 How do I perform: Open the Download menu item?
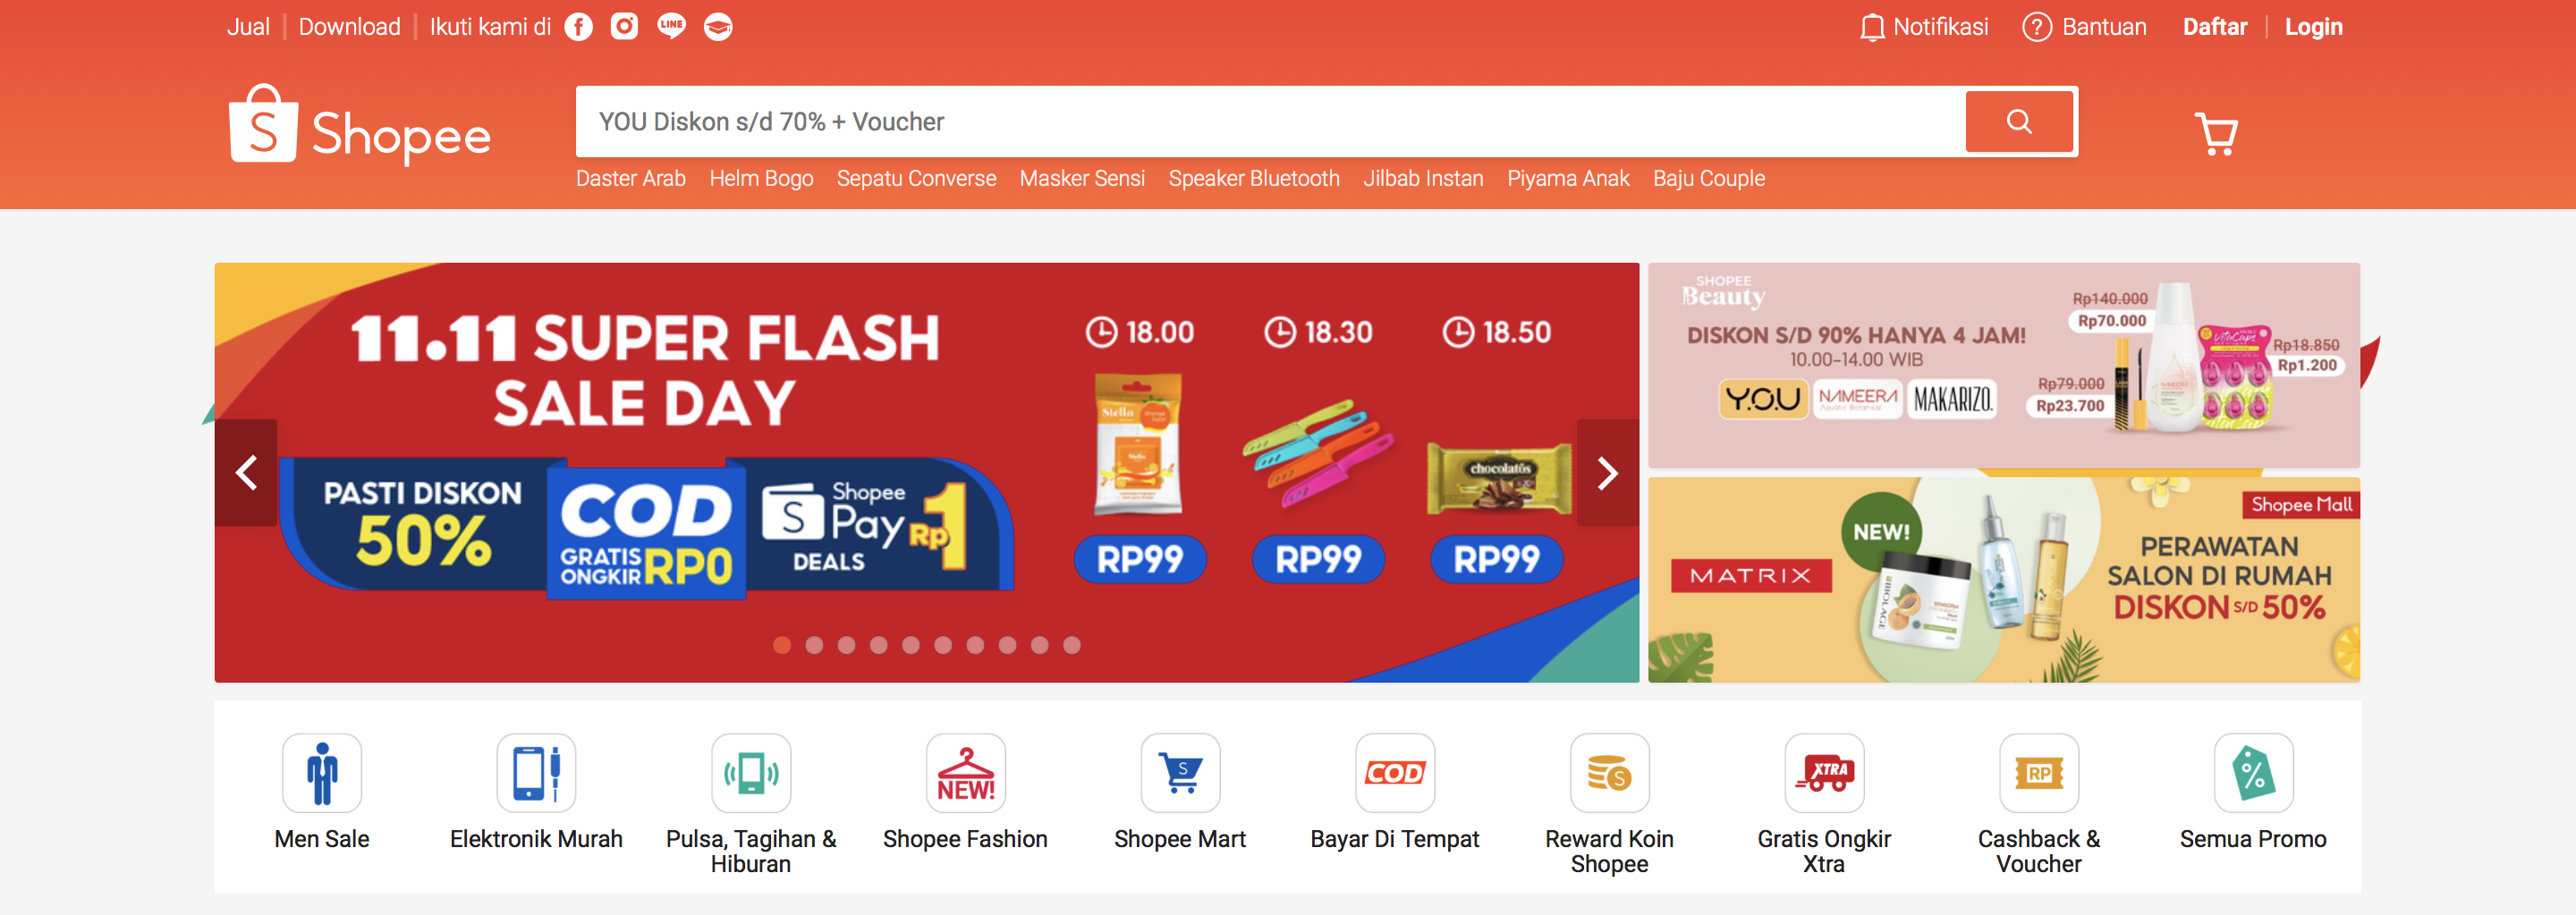click(x=349, y=27)
